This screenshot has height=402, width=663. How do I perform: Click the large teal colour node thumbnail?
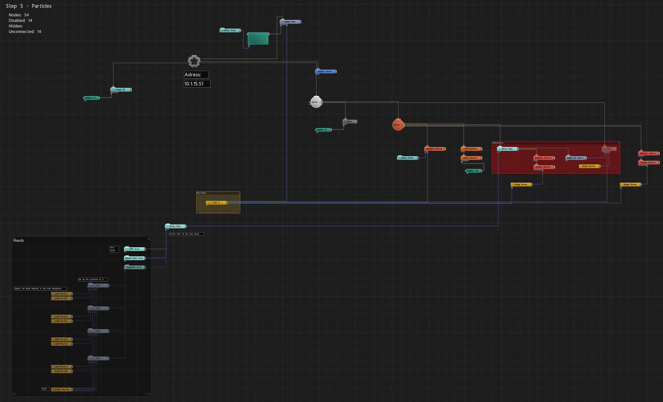[x=258, y=38]
